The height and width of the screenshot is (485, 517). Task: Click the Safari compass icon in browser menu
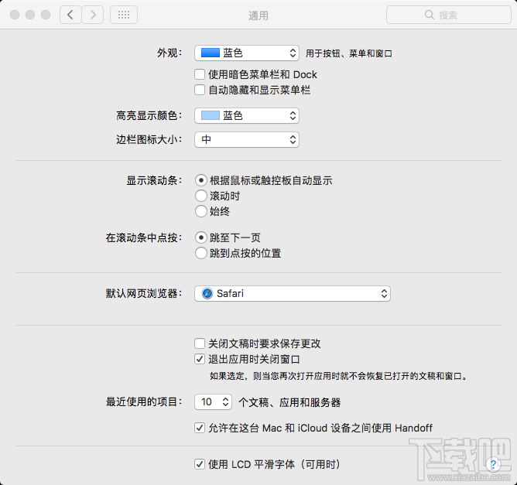point(207,293)
